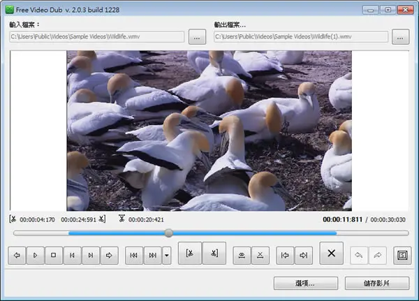The height and width of the screenshot is (301, 419).
Task: Browse for input file
Action: 197,37
